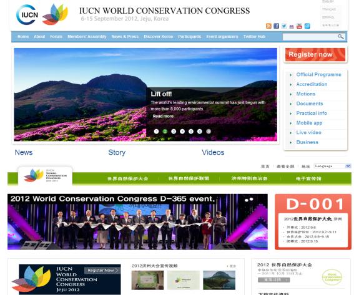
Task: Open the RSS feed icon
Action: pos(268,26)
